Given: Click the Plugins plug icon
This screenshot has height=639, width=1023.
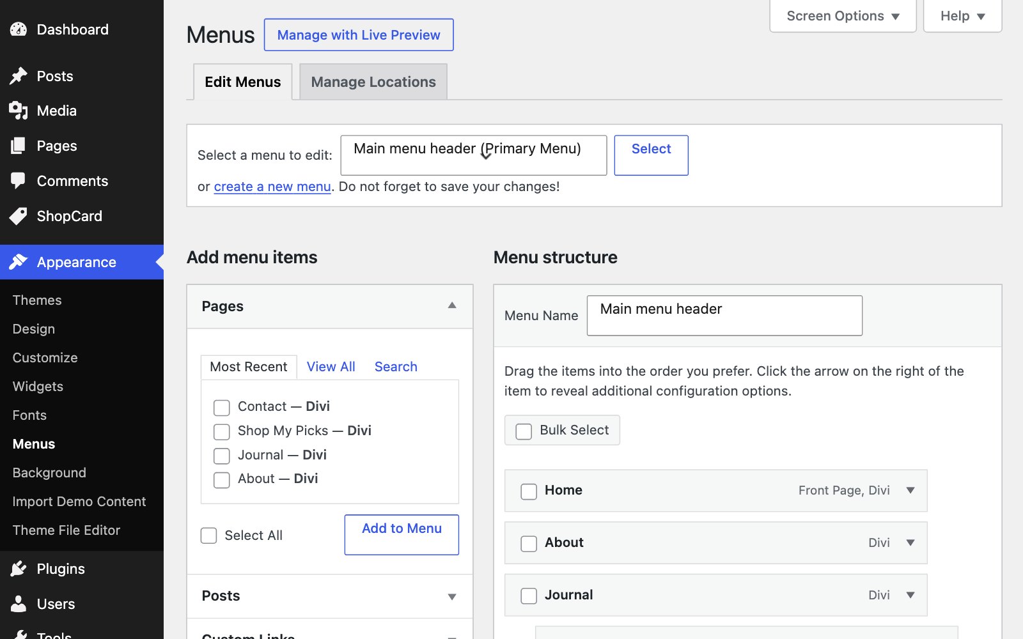Looking at the screenshot, I should (19, 569).
